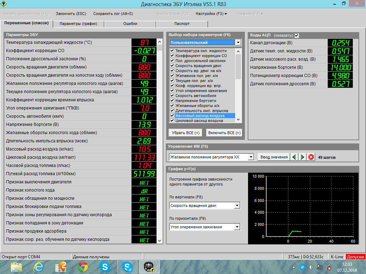Open the 'Настройки (F3)' menu
This screenshot has width=366, height=274.
pyautogui.click(x=211, y=14)
